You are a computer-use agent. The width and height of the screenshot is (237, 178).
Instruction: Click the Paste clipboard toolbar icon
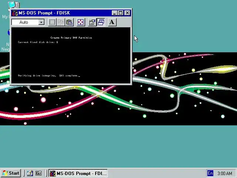(x=69, y=22)
